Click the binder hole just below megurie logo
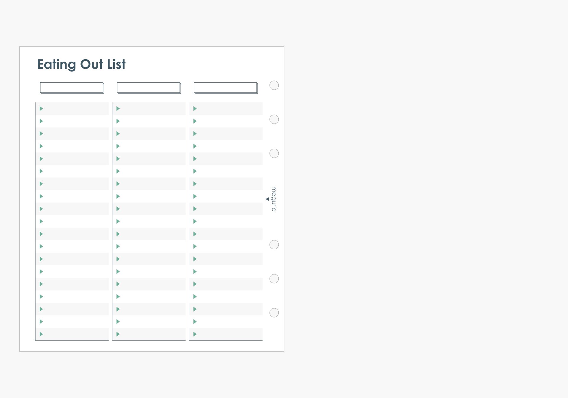The width and height of the screenshot is (568, 398). click(x=274, y=245)
